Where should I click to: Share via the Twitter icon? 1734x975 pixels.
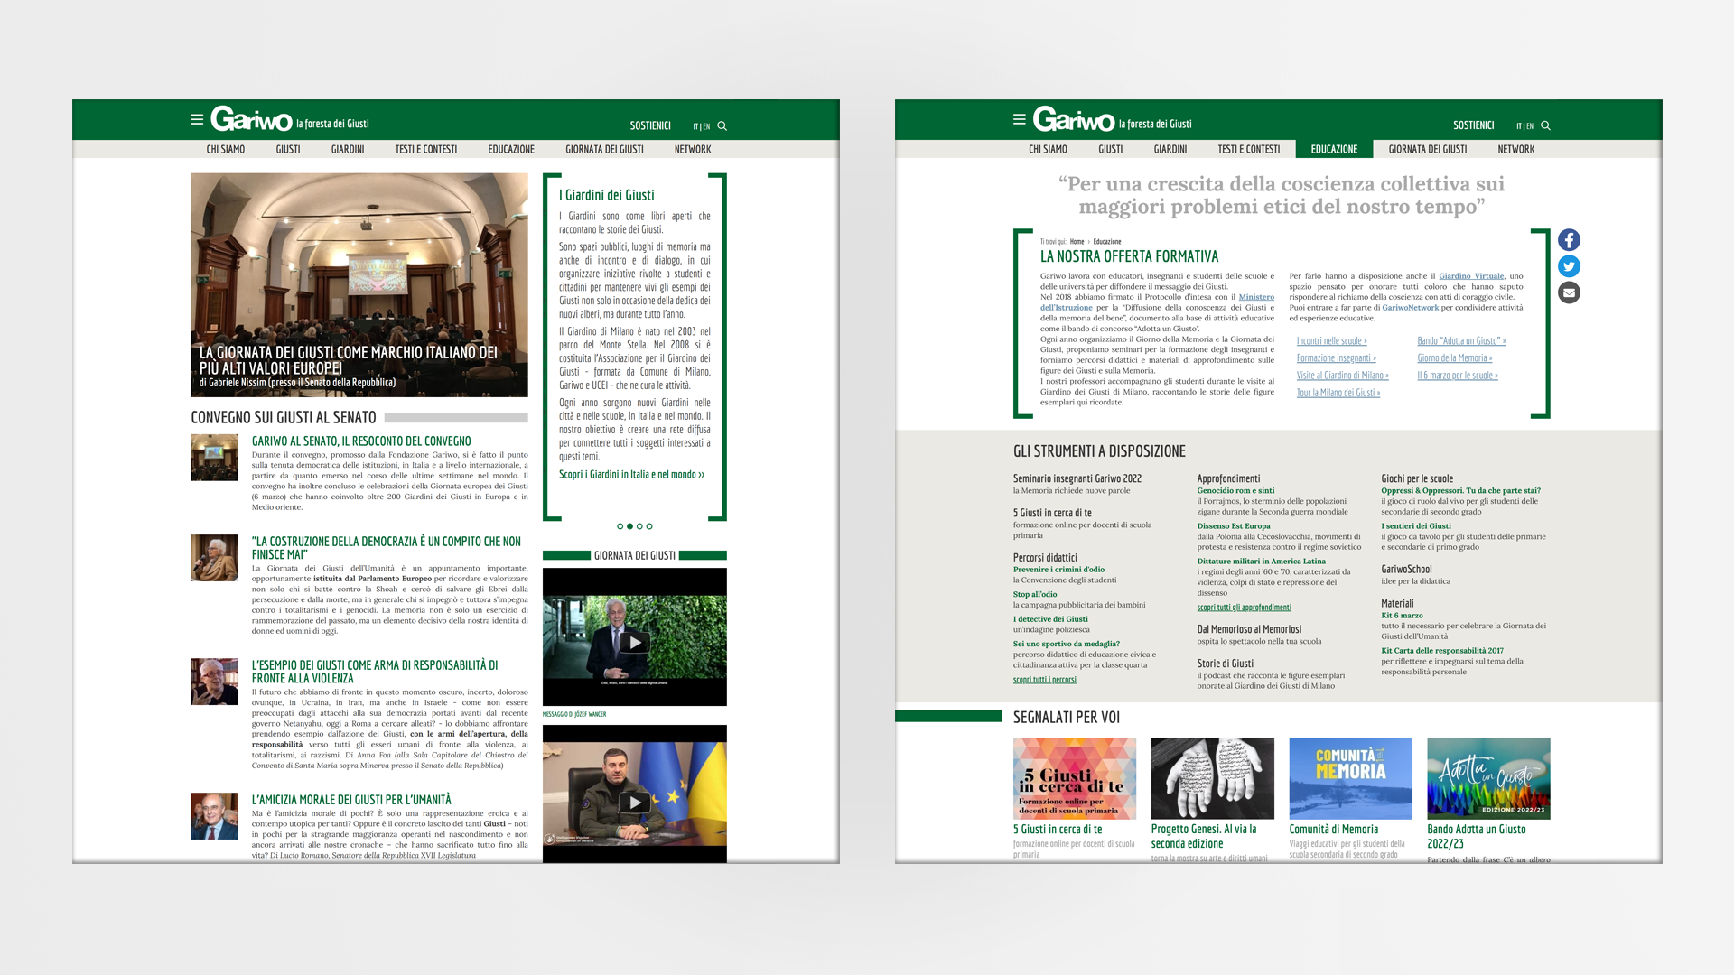pyautogui.click(x=1569, y=265)
